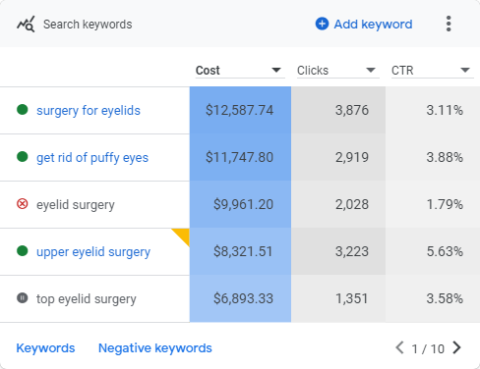Open the three-dot more options menu
The image size is (480, 369).
(449, 24)
